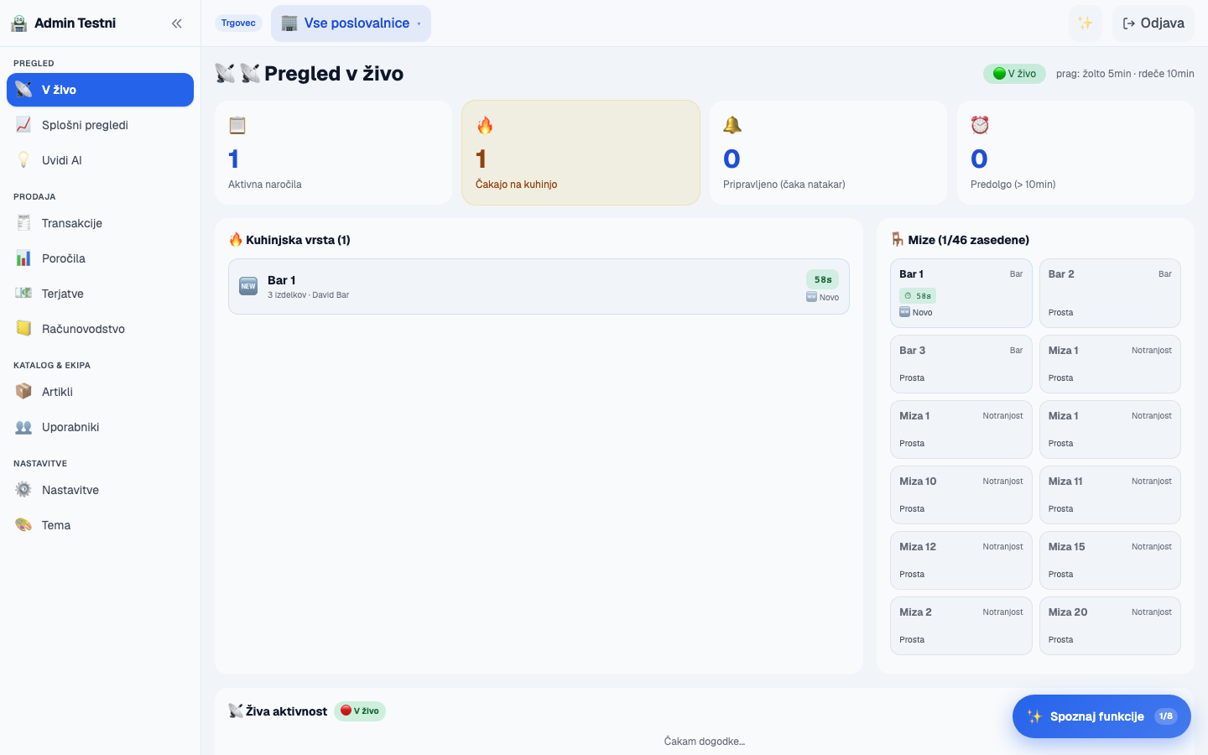1208x755 pixels.
Task: Click green V živo status pill in header
Action: point(1014,74)
